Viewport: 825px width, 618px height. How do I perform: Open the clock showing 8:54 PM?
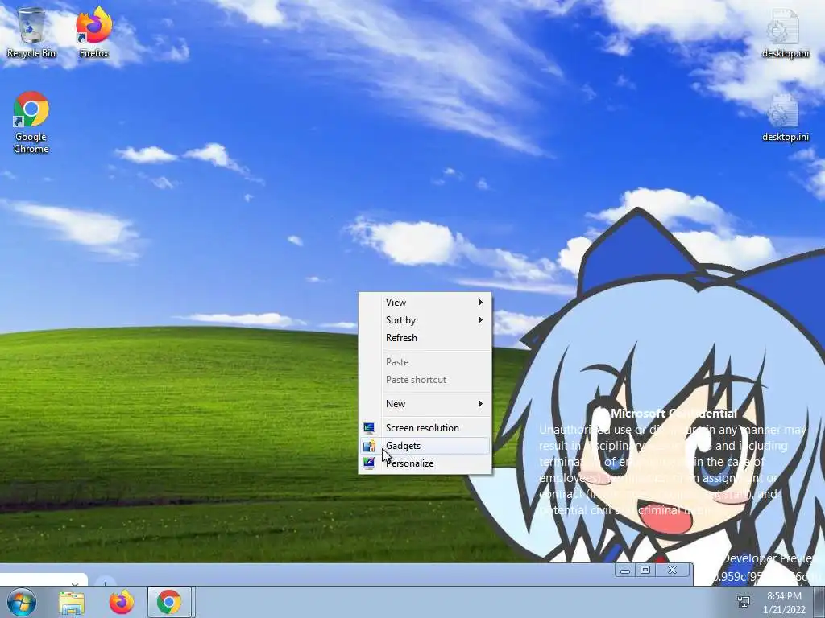pyautogui.click(x=784, y=602)
